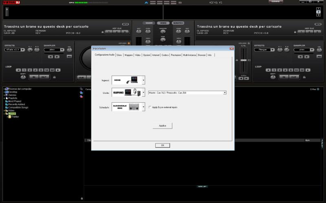Switch to the Skins tab
This screenshot has width=326, height=203.
tap(119, 55)
